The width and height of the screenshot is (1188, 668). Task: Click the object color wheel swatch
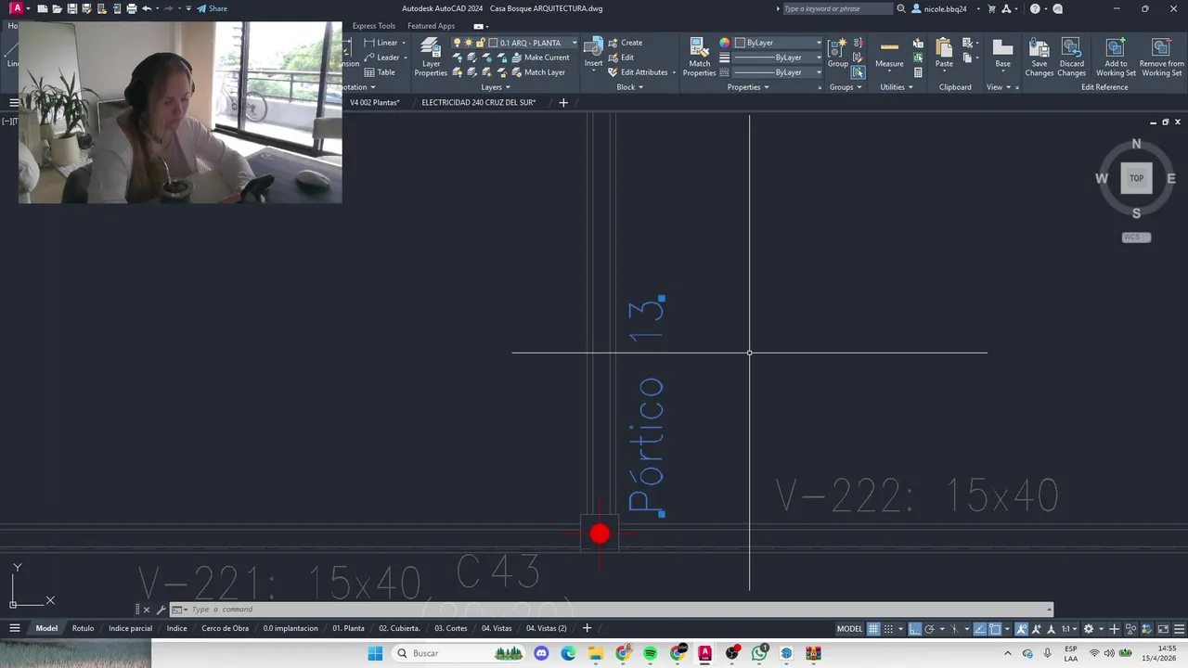725,43
